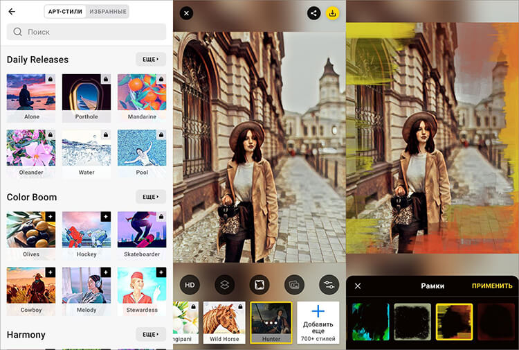Close the photo editor with X icon
This screenshot has height=350, width=519.
(x=186, y=13)
